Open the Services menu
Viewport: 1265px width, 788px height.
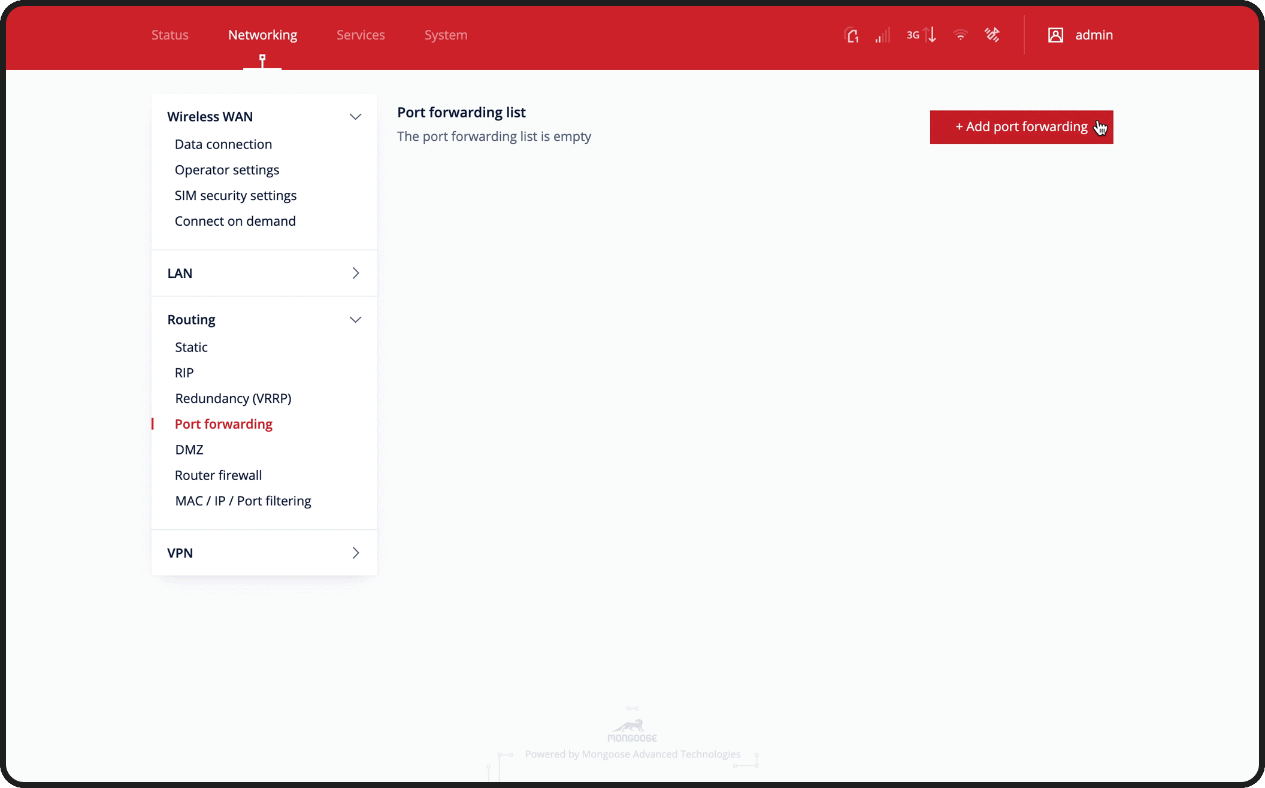point(361,35)
